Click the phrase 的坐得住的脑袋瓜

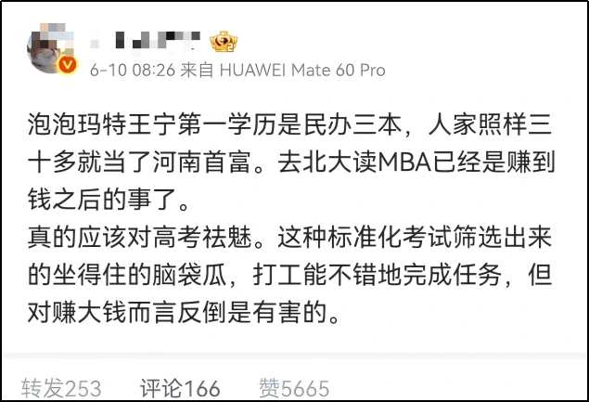127,275
